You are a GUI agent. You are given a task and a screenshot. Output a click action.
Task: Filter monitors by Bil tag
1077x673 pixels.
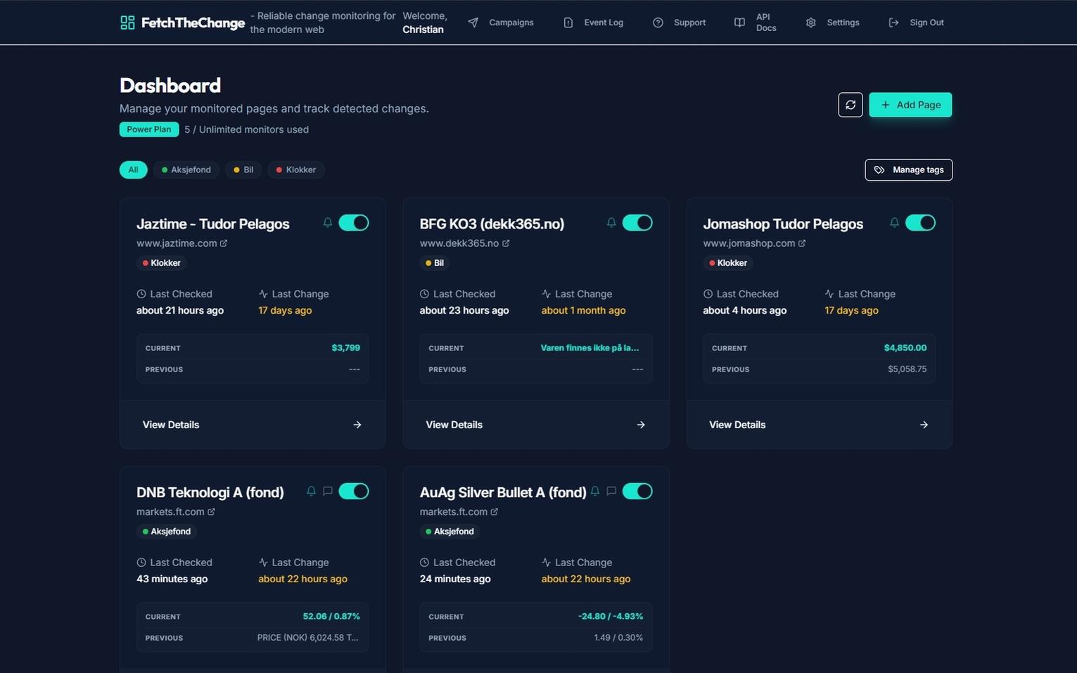point(243,169)
